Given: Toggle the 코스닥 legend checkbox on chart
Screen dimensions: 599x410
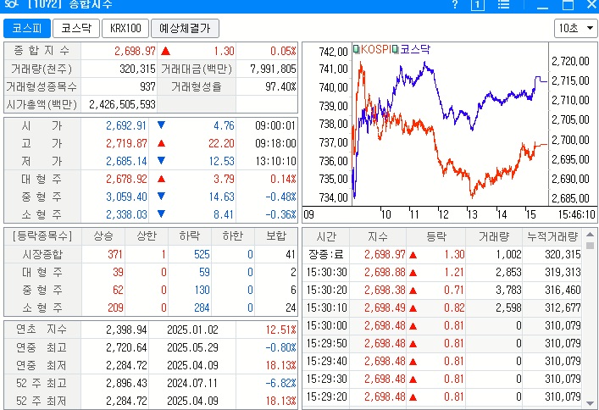Looking at the screenshot, I should pyautogui.click(x=396, y=49).
